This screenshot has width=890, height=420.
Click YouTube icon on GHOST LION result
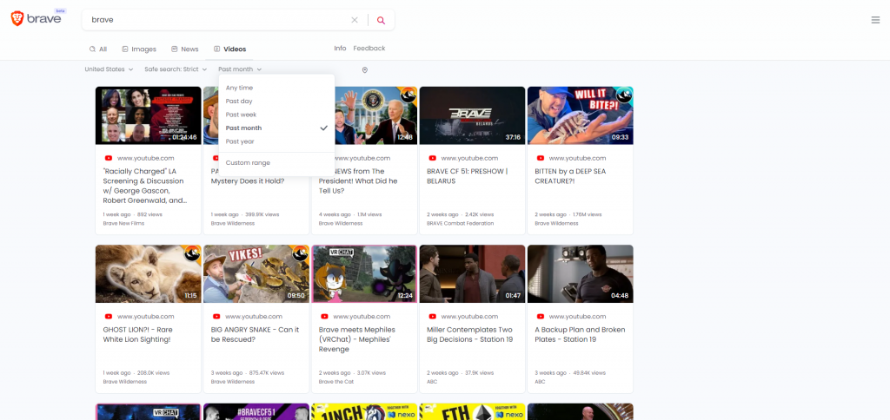pos(109,317)
